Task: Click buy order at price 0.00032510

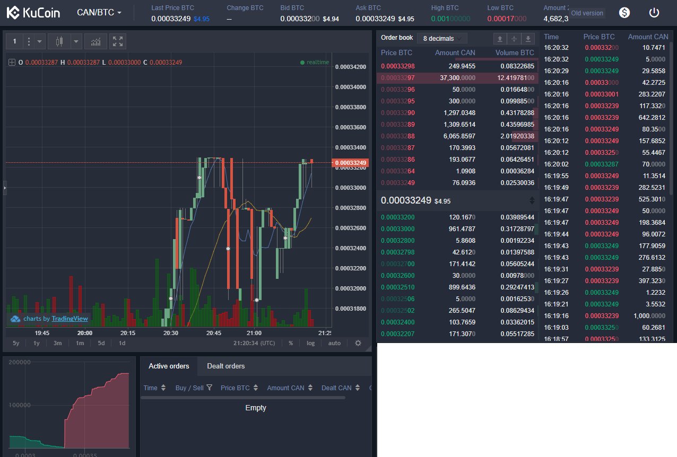Action: [x=457, y=287]
